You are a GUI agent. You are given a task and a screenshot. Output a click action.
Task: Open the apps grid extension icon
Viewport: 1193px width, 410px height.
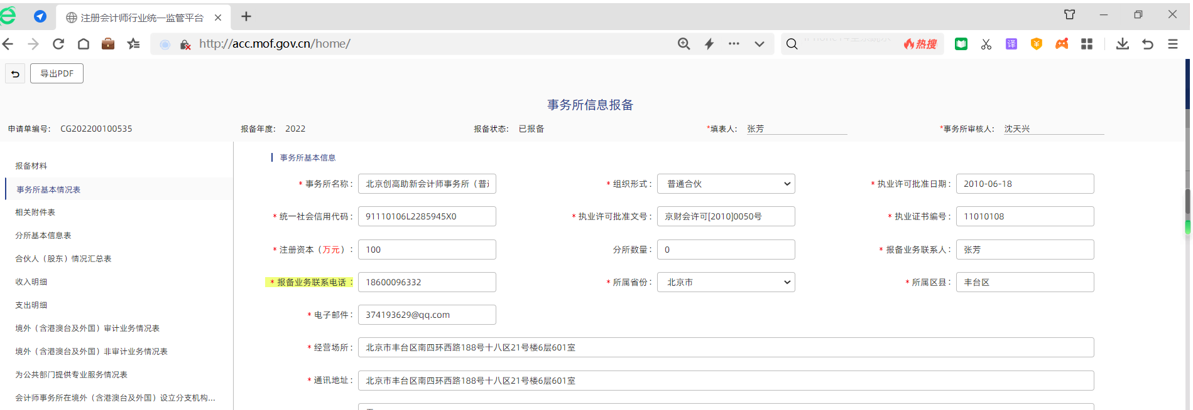tap(1086, 44)
